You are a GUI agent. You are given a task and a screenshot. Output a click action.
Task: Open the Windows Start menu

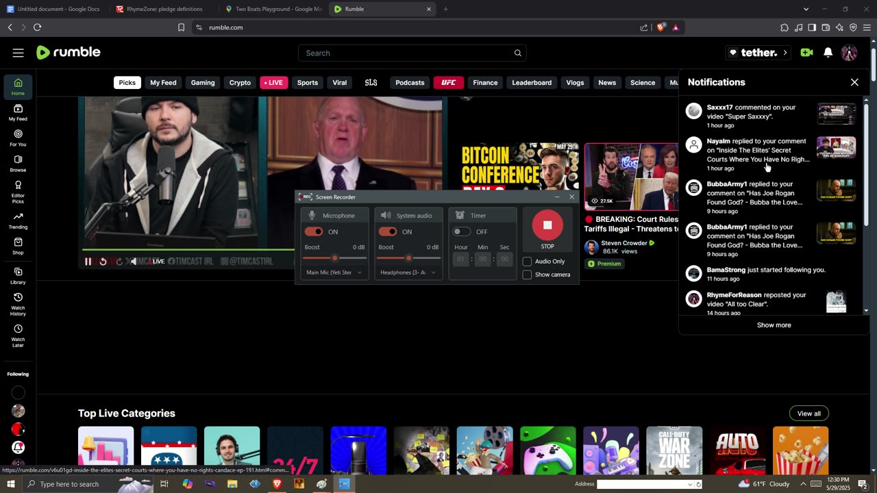coord(10,484)
